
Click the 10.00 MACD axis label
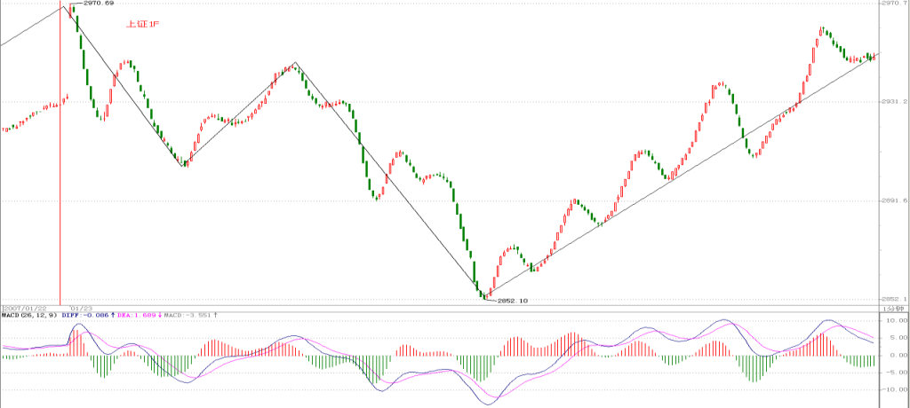[x=897, y=320]
